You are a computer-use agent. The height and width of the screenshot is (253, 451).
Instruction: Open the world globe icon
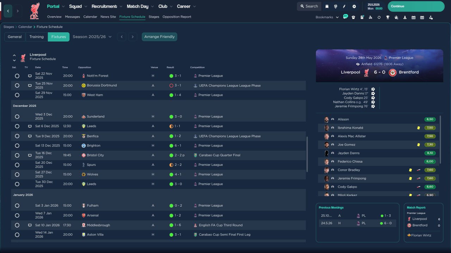(335, 6)
